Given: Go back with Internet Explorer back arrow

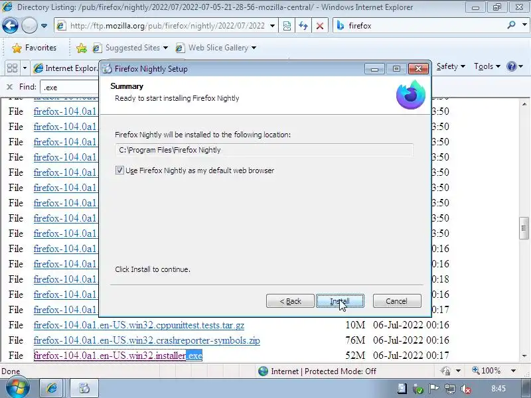Looking at the screenshot, I should tap(10, 26).
